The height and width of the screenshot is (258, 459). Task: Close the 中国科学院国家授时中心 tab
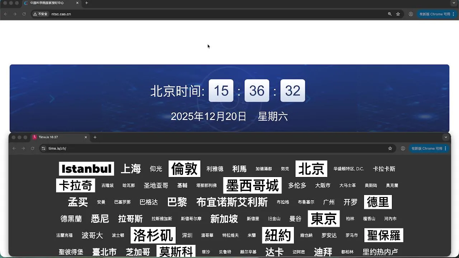77,3
